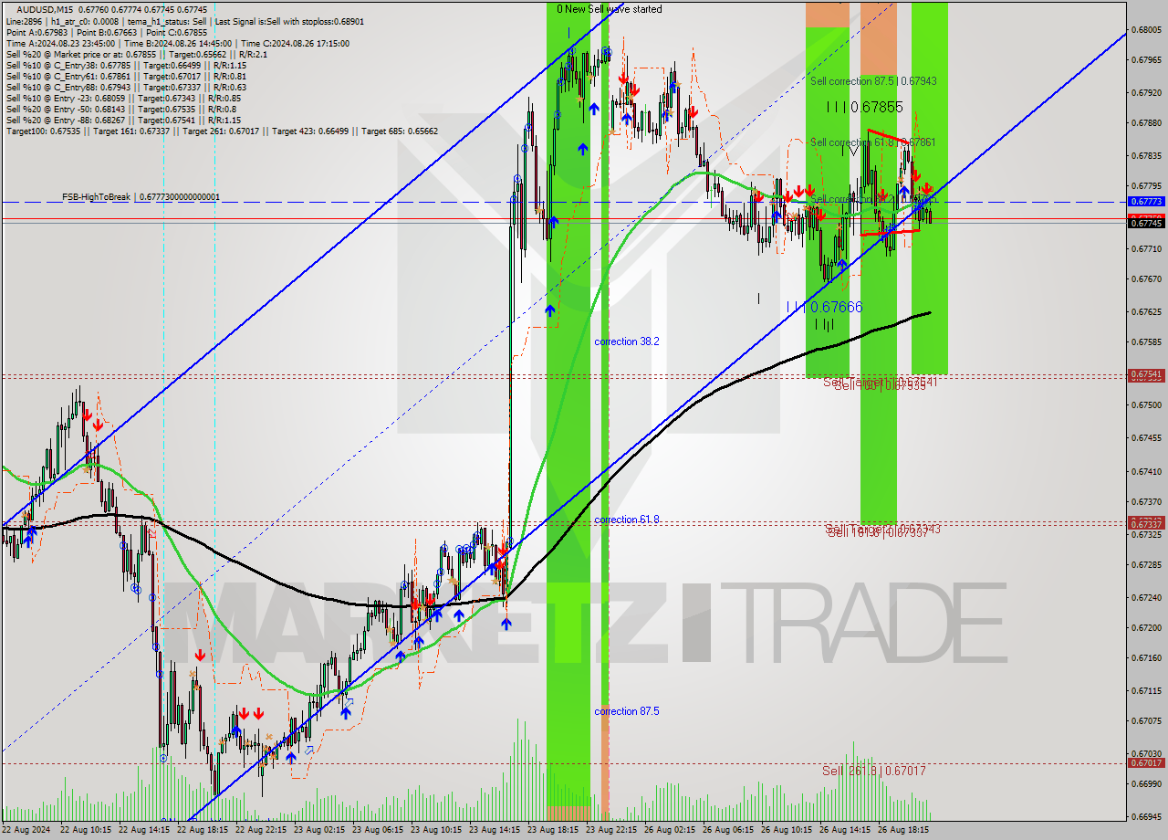Click the 0.67200 price axis label

coord(1146,627)
